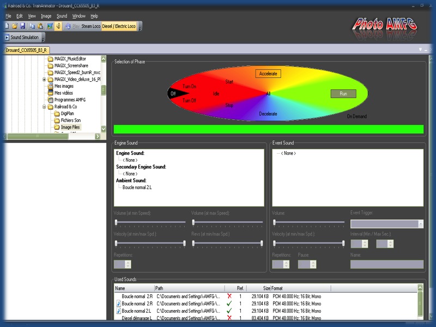Image resolution: width=436 pixels, height=327 pixels.
Task: Click the Paste clipboard toolbar icon
Action: [40, 26]
